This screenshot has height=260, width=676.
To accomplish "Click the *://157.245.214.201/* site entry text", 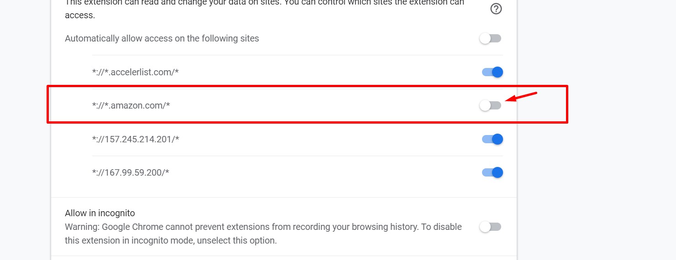I will [x=136, y=139].
